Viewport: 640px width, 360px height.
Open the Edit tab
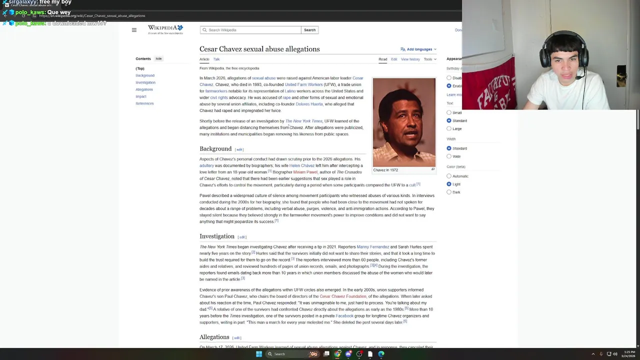pos(394,59)
